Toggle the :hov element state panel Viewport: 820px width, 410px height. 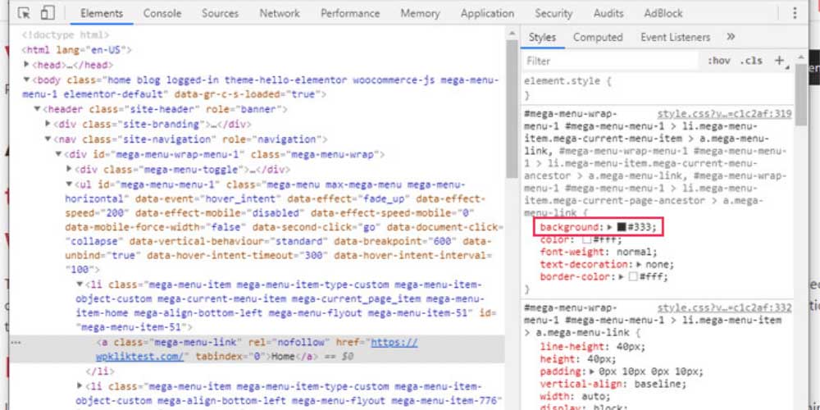718,61
